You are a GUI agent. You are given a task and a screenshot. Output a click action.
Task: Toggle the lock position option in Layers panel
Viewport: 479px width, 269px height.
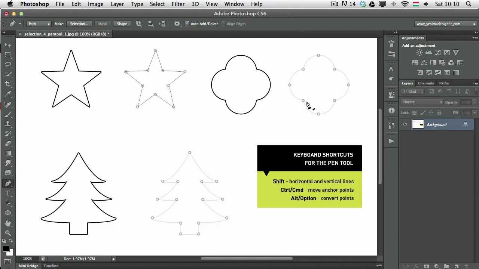(431, 112)
